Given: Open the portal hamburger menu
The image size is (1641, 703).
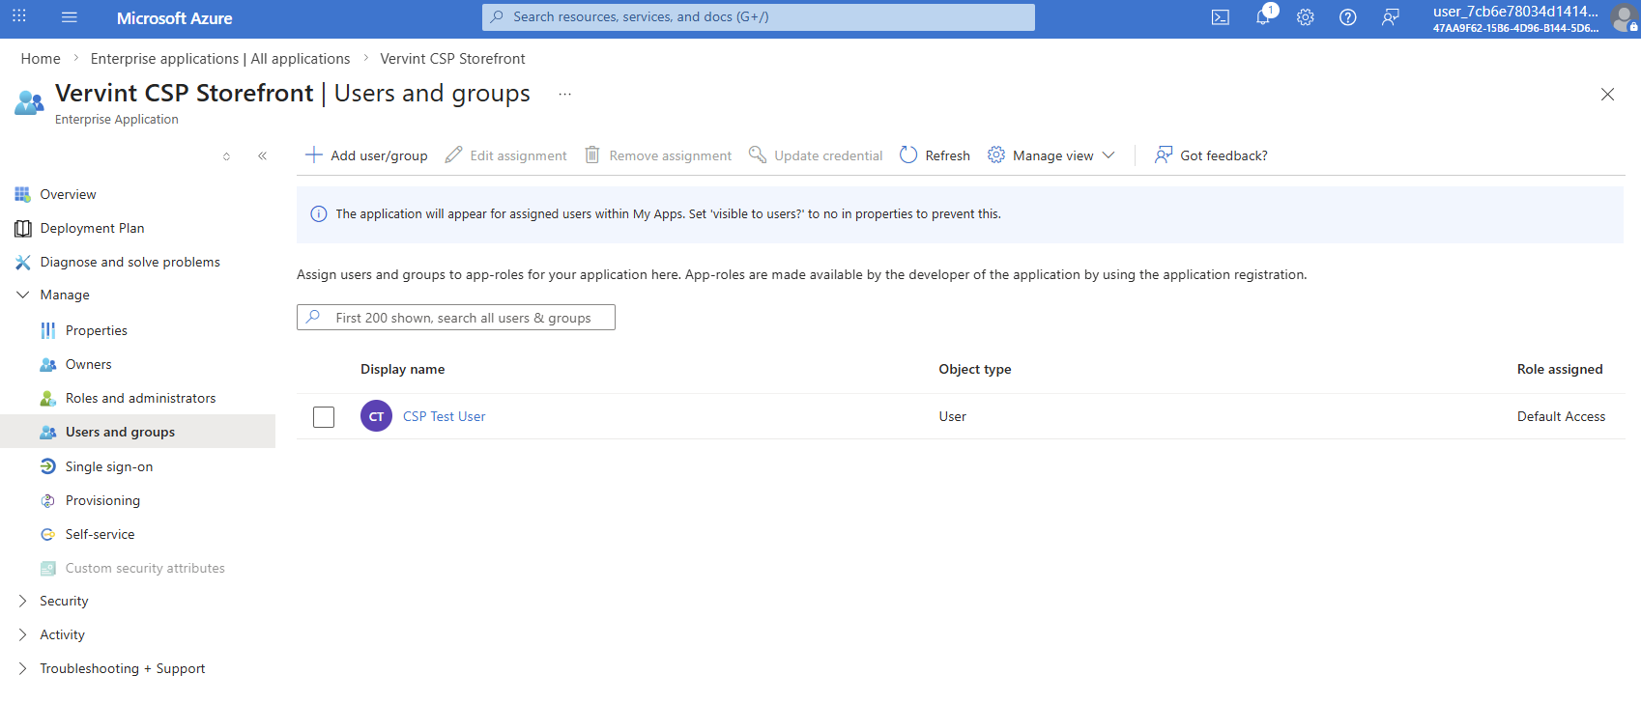Looking at the screenshot, I should pyautogui.click(x=69, y=17).
